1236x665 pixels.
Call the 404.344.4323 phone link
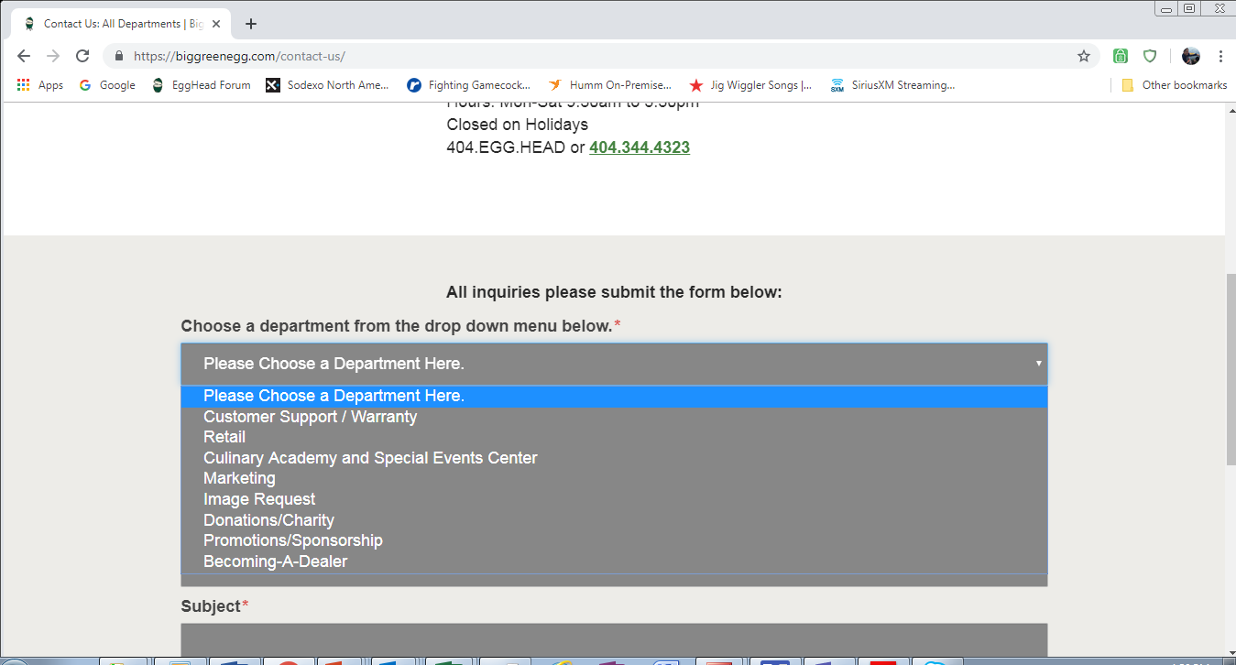pyautogui.click(x=640, y=147)
